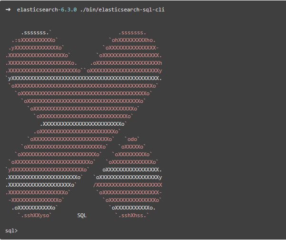Viewport: 286px width, 240px height.
Task: Click the row starting with a slash
Action: tap(128, 185)
